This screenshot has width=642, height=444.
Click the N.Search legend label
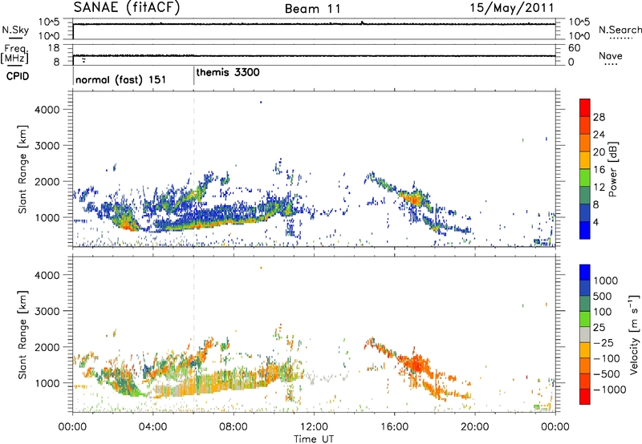tap(620, 30)
